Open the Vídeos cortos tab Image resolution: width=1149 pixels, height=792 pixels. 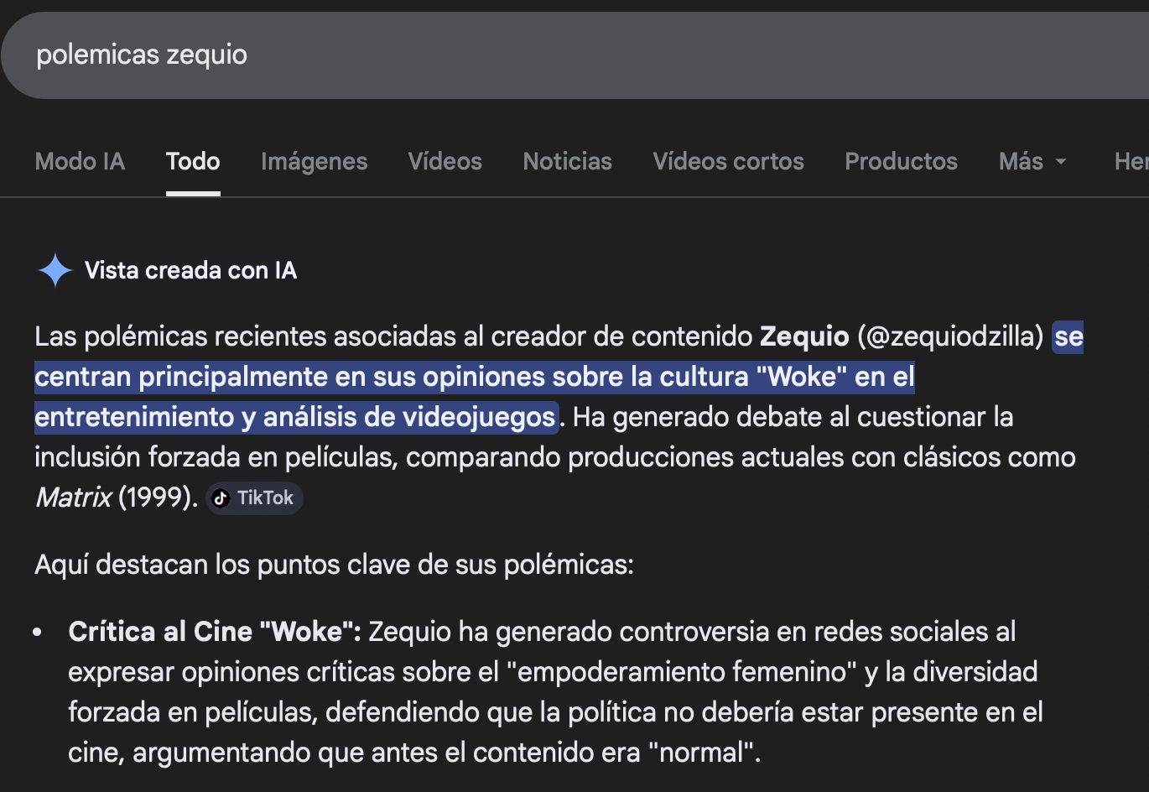coord(728,161)
